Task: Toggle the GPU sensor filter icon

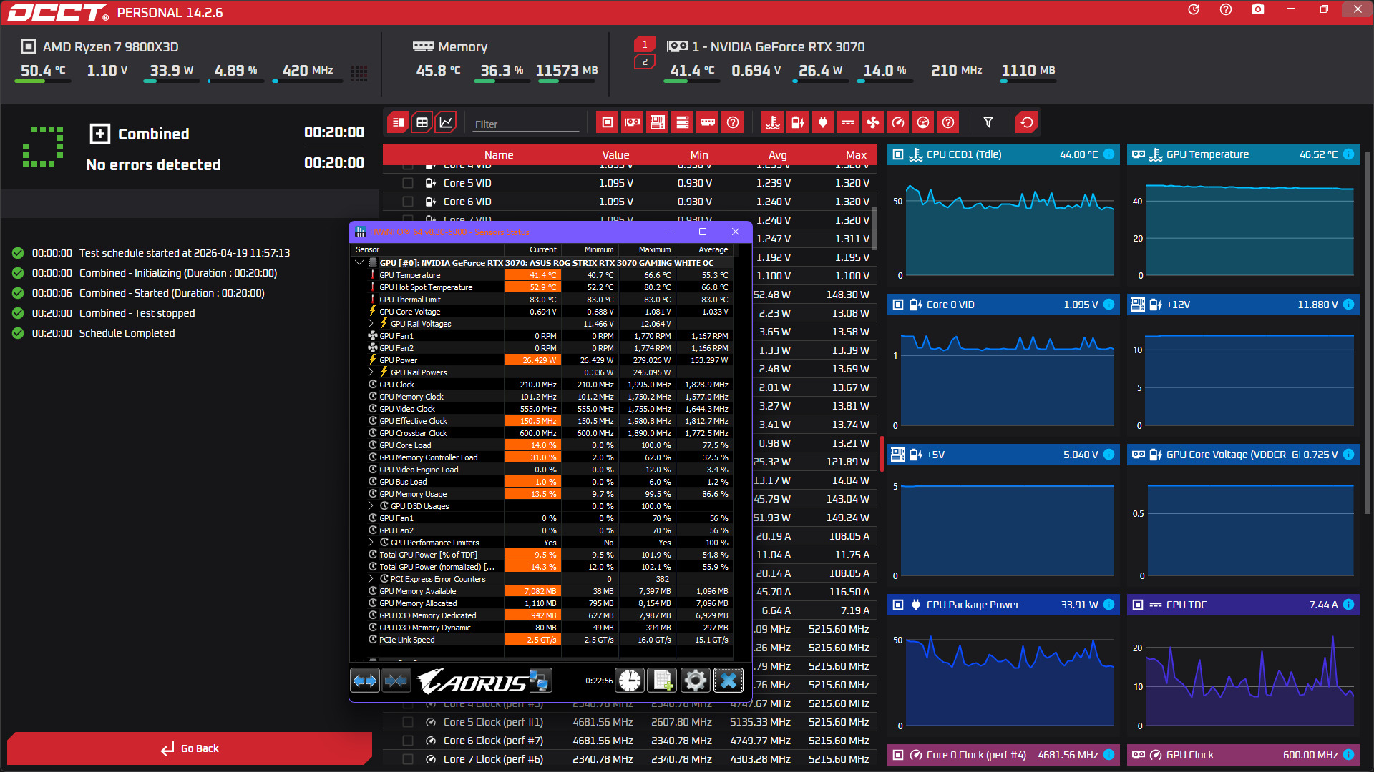Action: coord(633,122)
